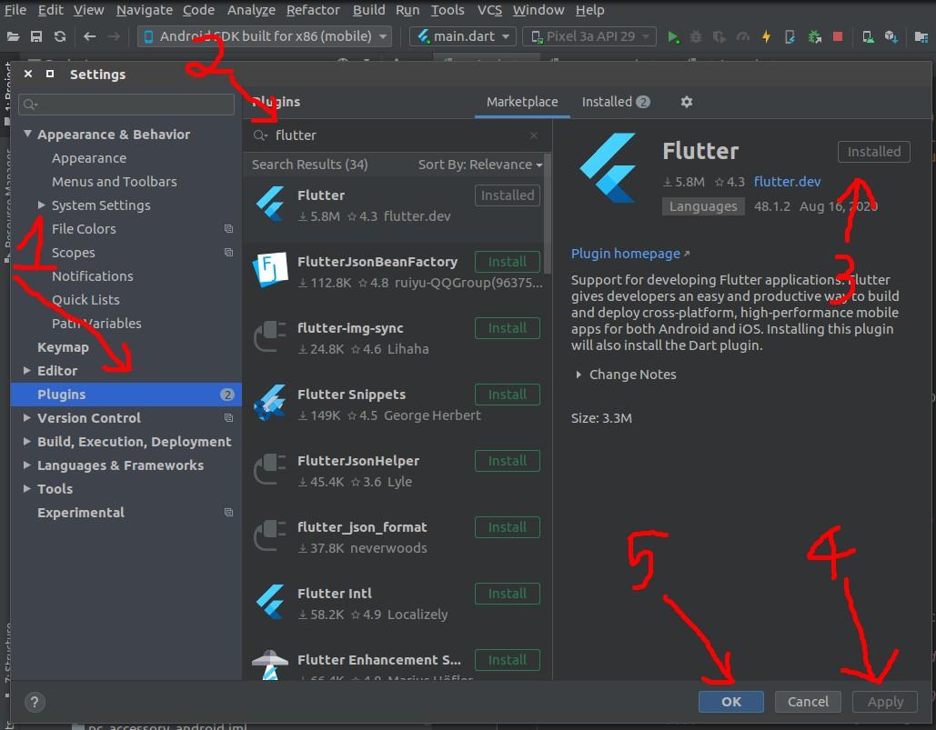
Task: Install the FlutterJsonBeanFactory plugin
Action: (x=508, y=262)
